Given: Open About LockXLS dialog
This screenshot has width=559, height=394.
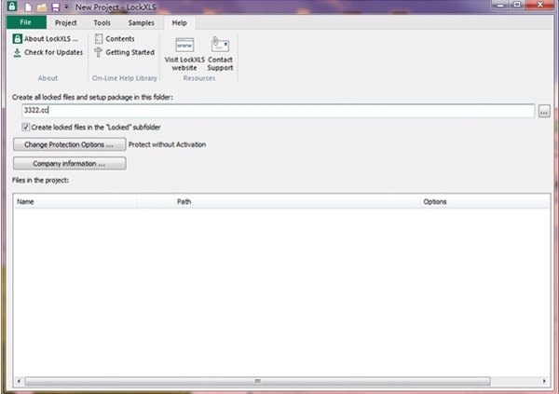Looking at the screenshot, I should click(46, 39).
